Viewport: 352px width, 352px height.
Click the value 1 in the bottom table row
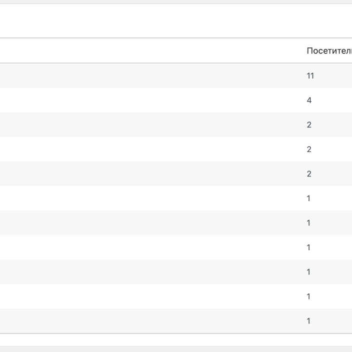tap(308, 321)
